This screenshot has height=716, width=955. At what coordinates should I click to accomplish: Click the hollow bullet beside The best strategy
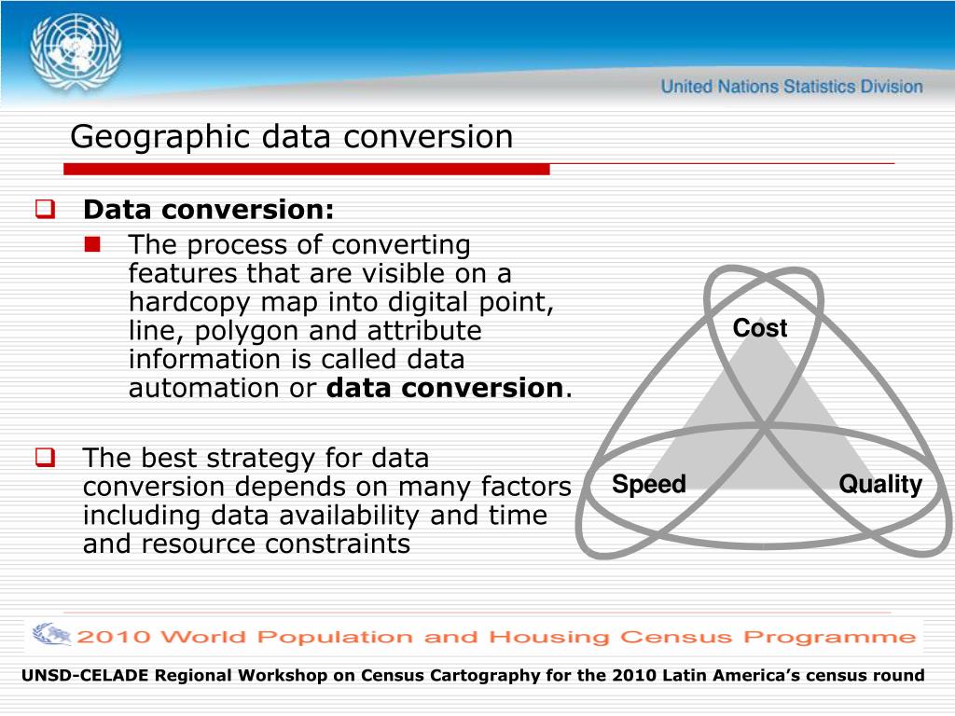45,457
